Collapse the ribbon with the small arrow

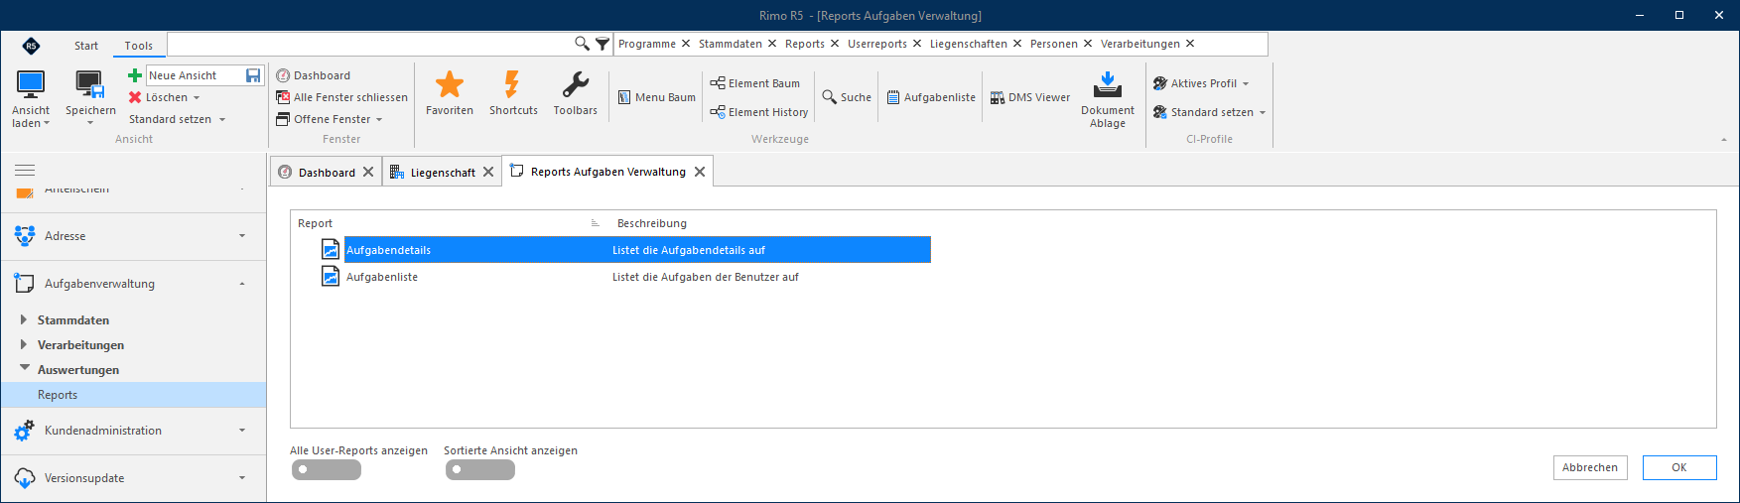click(1723, 140)
